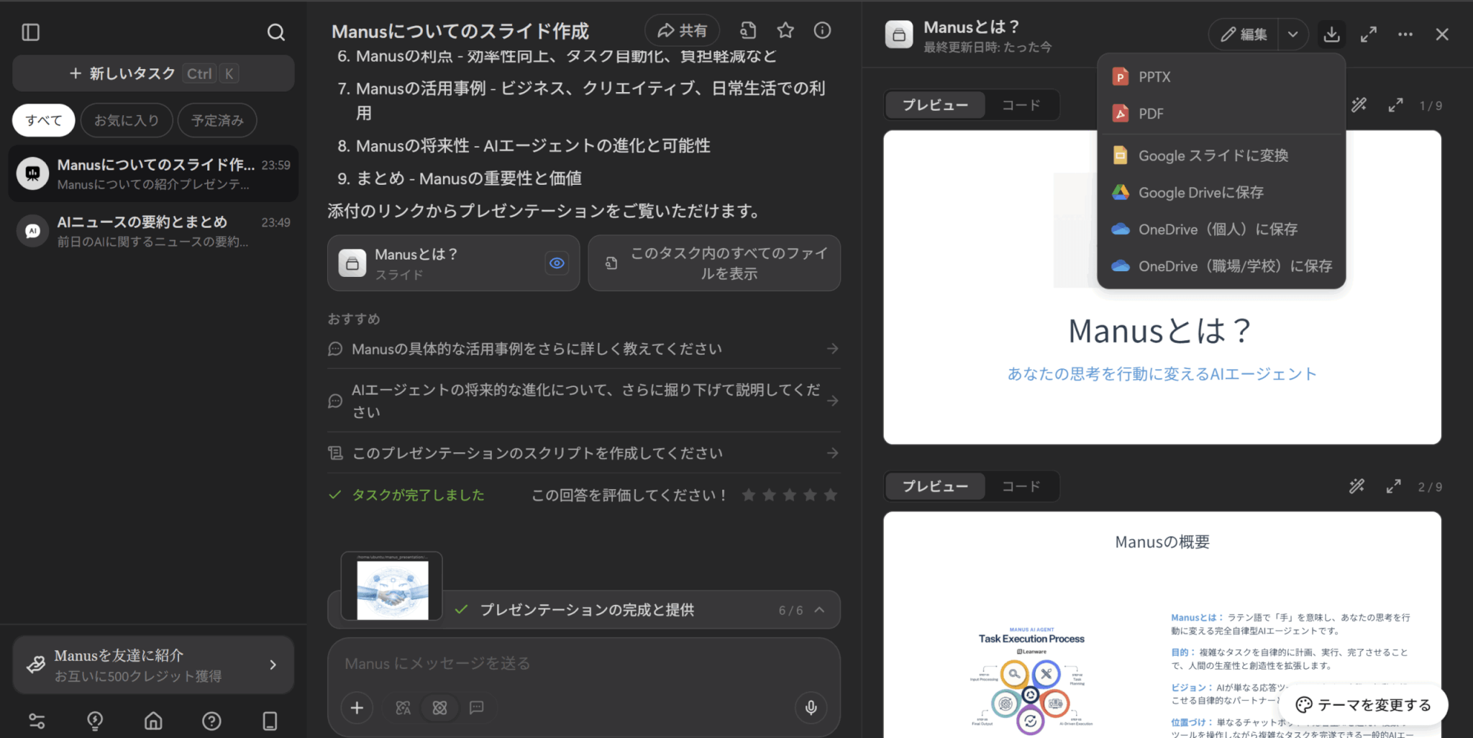Screen dimensions: 1473x738
Task: Expand slide 2 with its fullscreen icon
Action: 1393,486
